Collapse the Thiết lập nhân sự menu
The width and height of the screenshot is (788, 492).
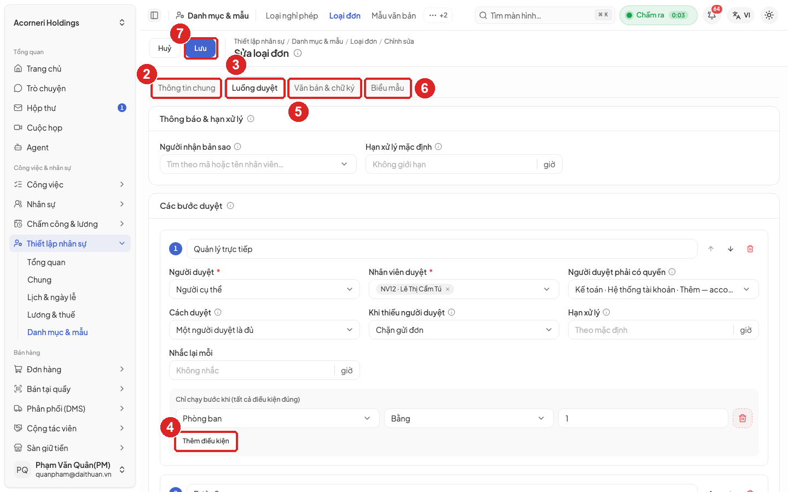click(x=70, y=243)
